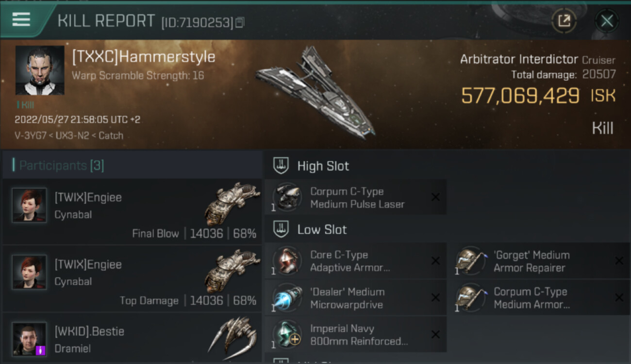The height and width of the screenshot is (364, 631).
Task: Select the 'Dealer' Medium Microwarpdrive icon
Action: click(287, 298)
